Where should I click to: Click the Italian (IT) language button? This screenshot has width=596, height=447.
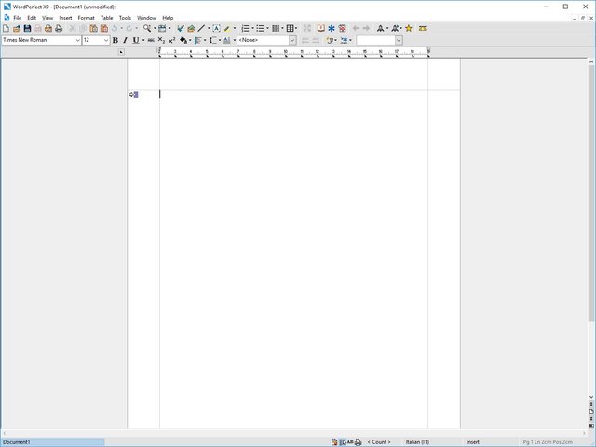[417, 442]
